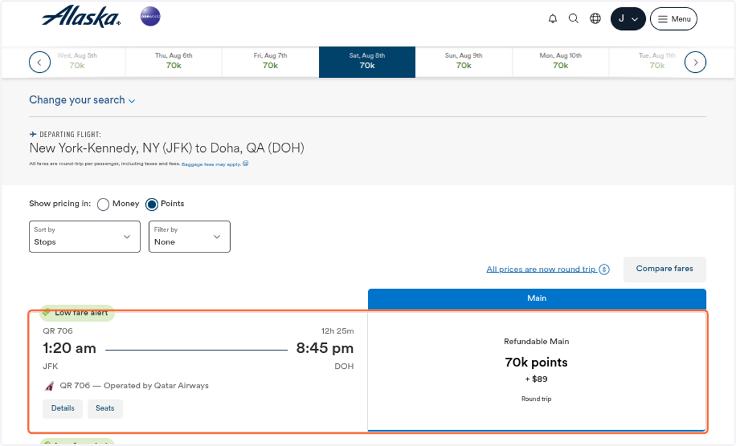
Task: Click the dollar info icon beside round trip link
Action: click(x=604, y=269)
